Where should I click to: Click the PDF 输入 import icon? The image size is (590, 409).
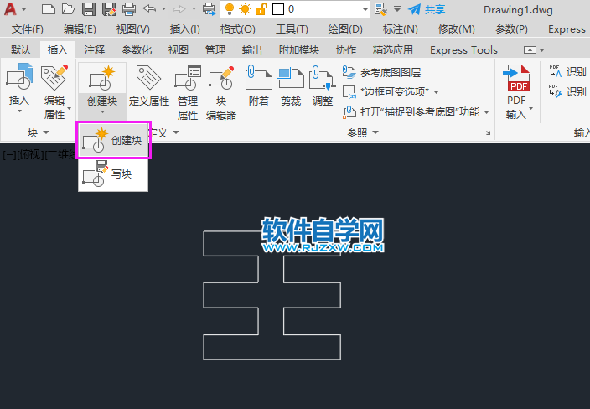[518, 78]
